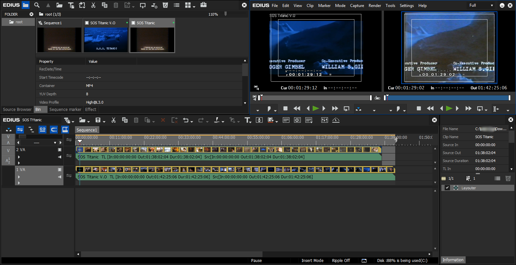Viewport: 516px width, 265px height.
Task: Select the root folder in tree
Action: [x=18, y=22]
